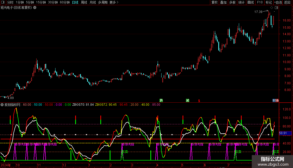Open dropdown beside 旭光电子 title

(x=35, y=8)
